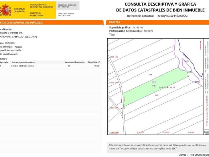Click the '418.100' coordinate on map bottom

pos(141,132)
